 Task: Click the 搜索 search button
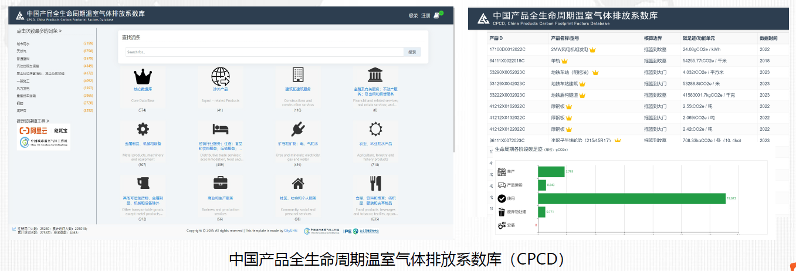(x=412, y=52)
